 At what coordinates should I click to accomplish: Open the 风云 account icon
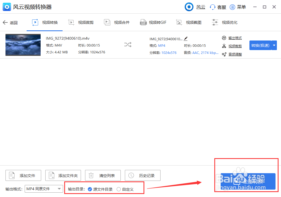(189, 7)
